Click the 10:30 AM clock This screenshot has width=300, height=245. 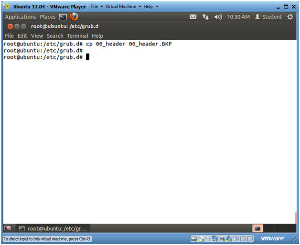(x=238, y=17)
